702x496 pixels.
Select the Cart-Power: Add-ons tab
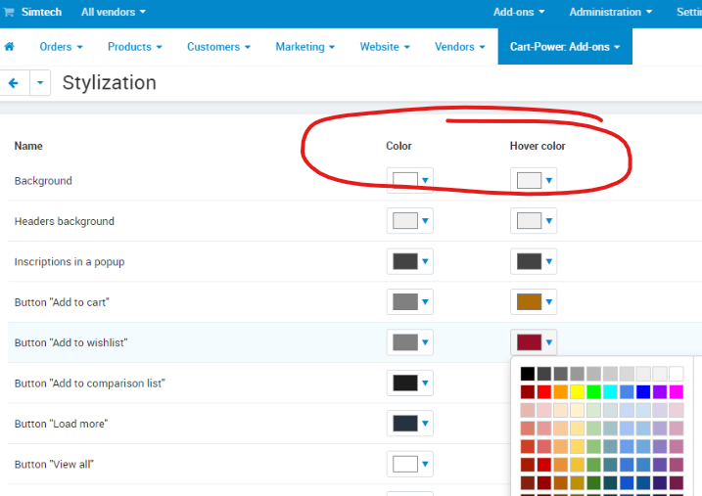point(565,47)
